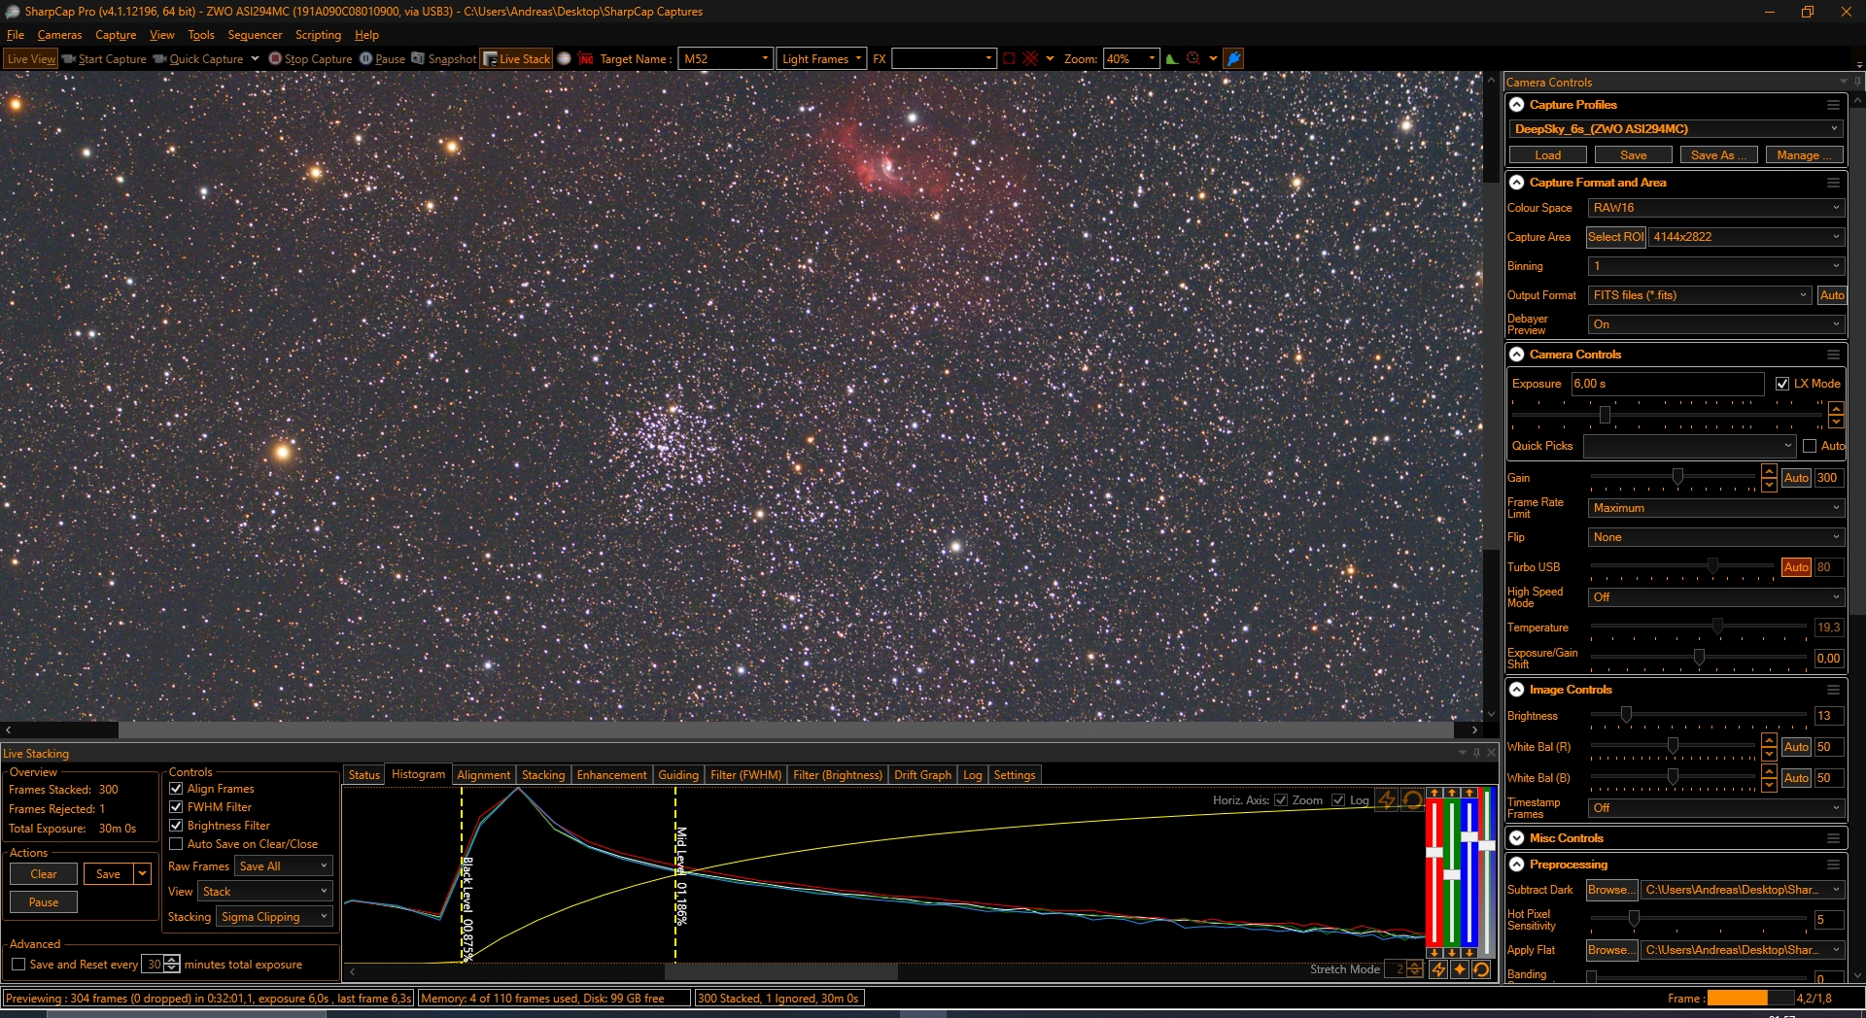Click the auto-stretch lightning icon beside Log
The image size is (1866, 1018).
click(x=1387, y=800)
